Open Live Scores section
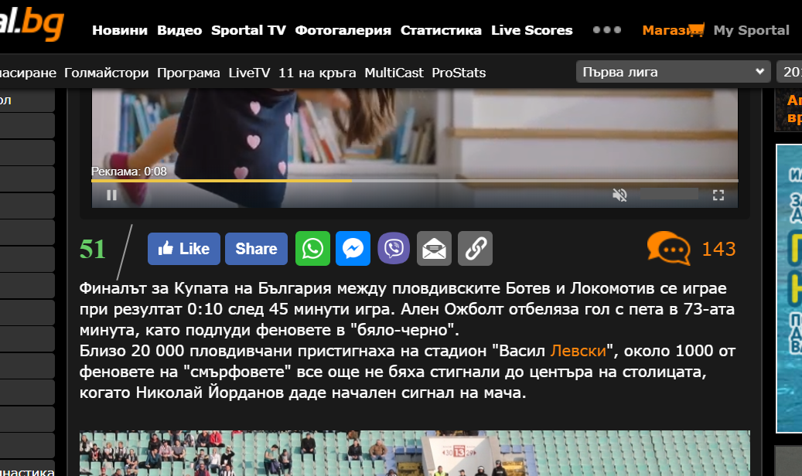This screenshot has width=802, height=476. coord(532,30)
